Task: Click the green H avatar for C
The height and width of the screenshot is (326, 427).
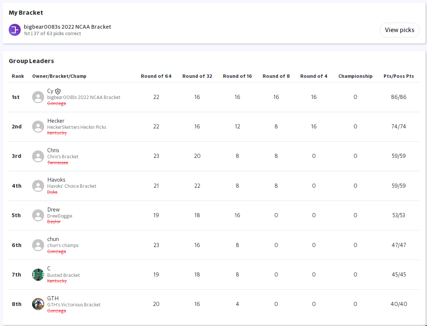Action: (x=38, y=275)
